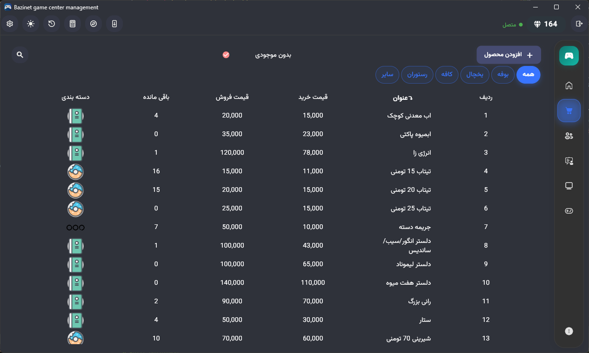
Task: Click the logout exit icon
Action: 579,24
